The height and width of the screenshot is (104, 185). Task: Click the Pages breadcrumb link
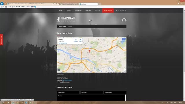[x=65, y=27]
